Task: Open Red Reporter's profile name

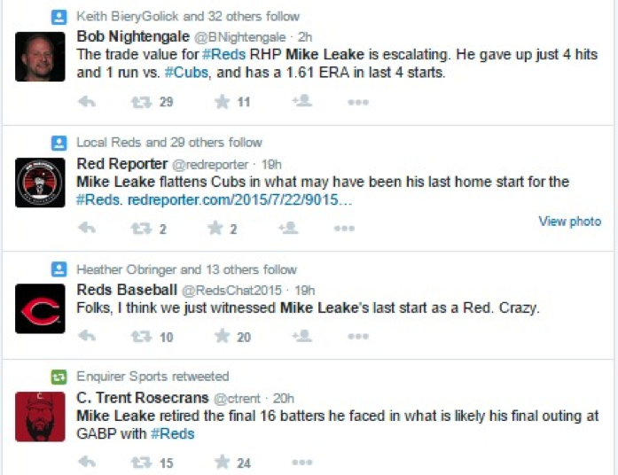Action: pos(121,163)
